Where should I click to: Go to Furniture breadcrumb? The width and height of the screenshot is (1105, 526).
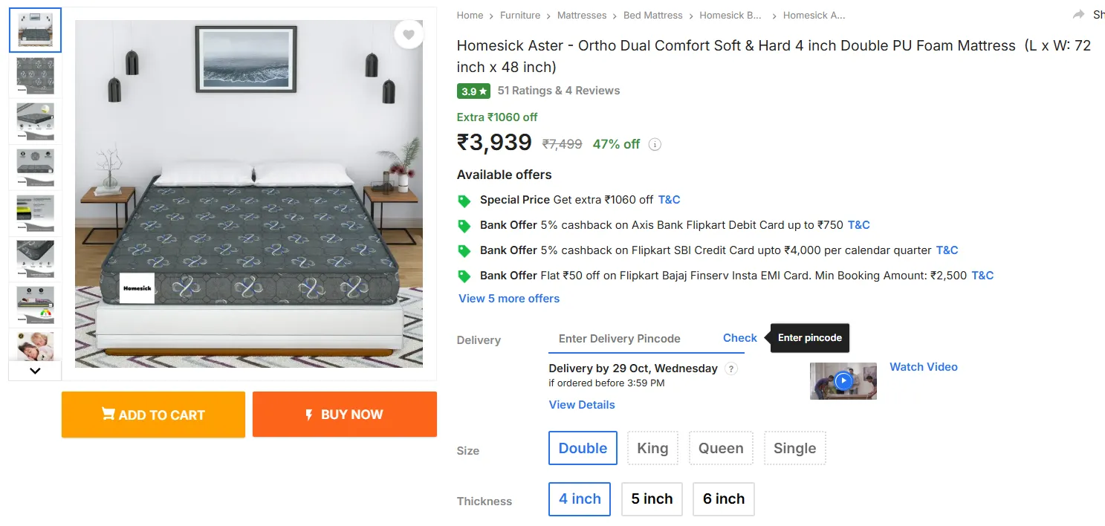(x=520, y=16)
